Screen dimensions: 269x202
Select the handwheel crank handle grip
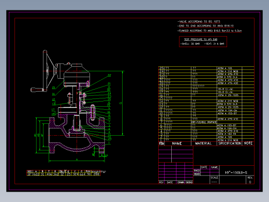tap(37, 90)
